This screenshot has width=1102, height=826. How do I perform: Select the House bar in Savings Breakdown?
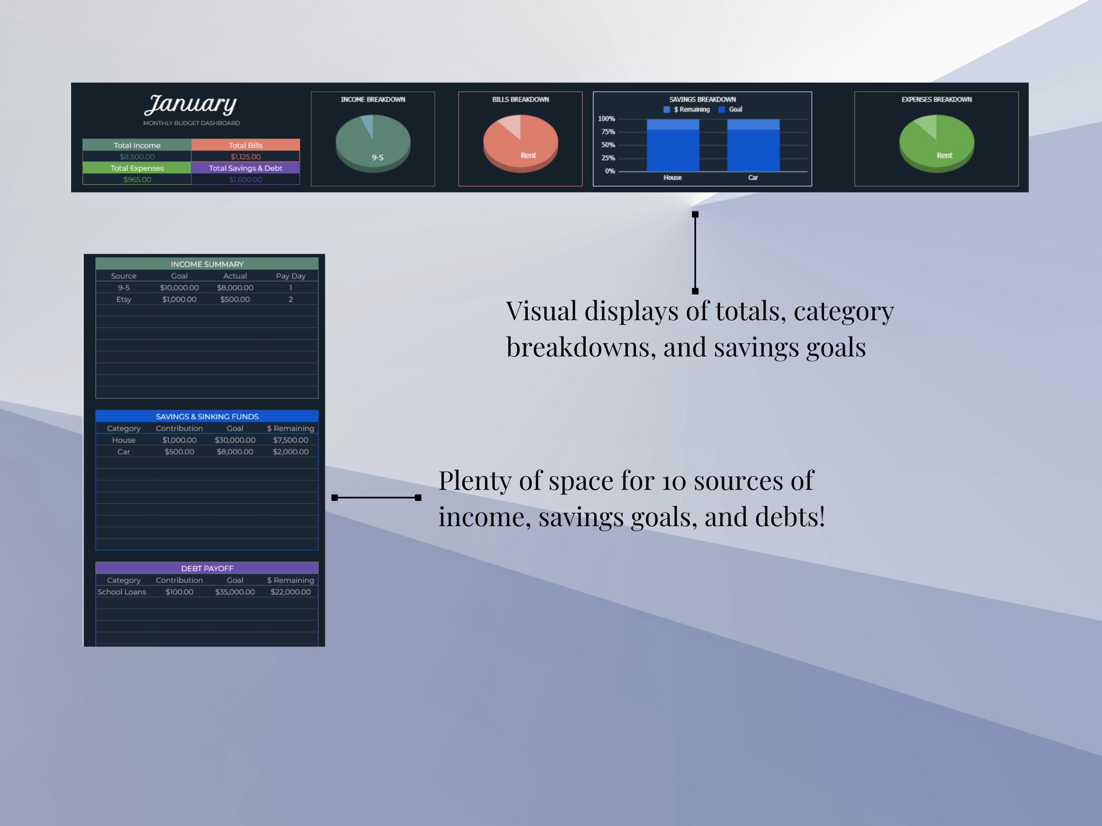point(673,145)
